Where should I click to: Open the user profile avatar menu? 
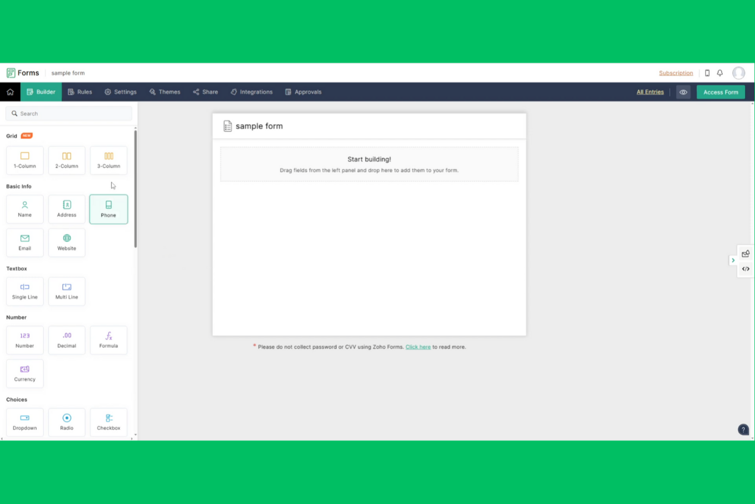pos(738,73)
